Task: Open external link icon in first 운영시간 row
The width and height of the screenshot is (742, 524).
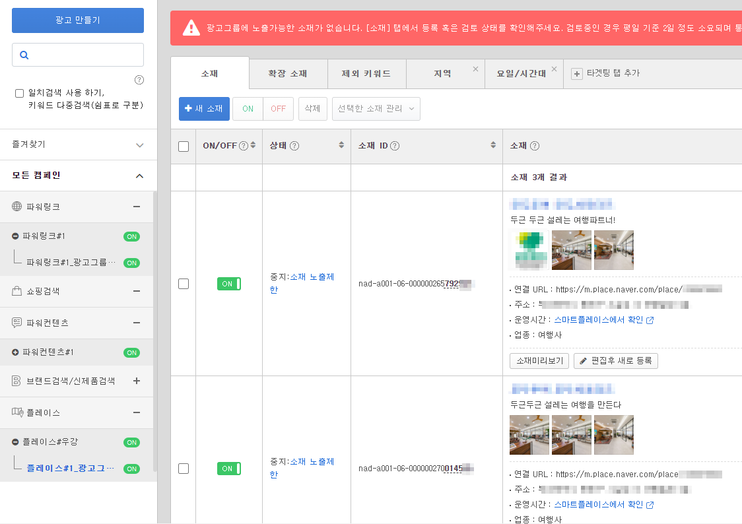Action: click(650, 320)
